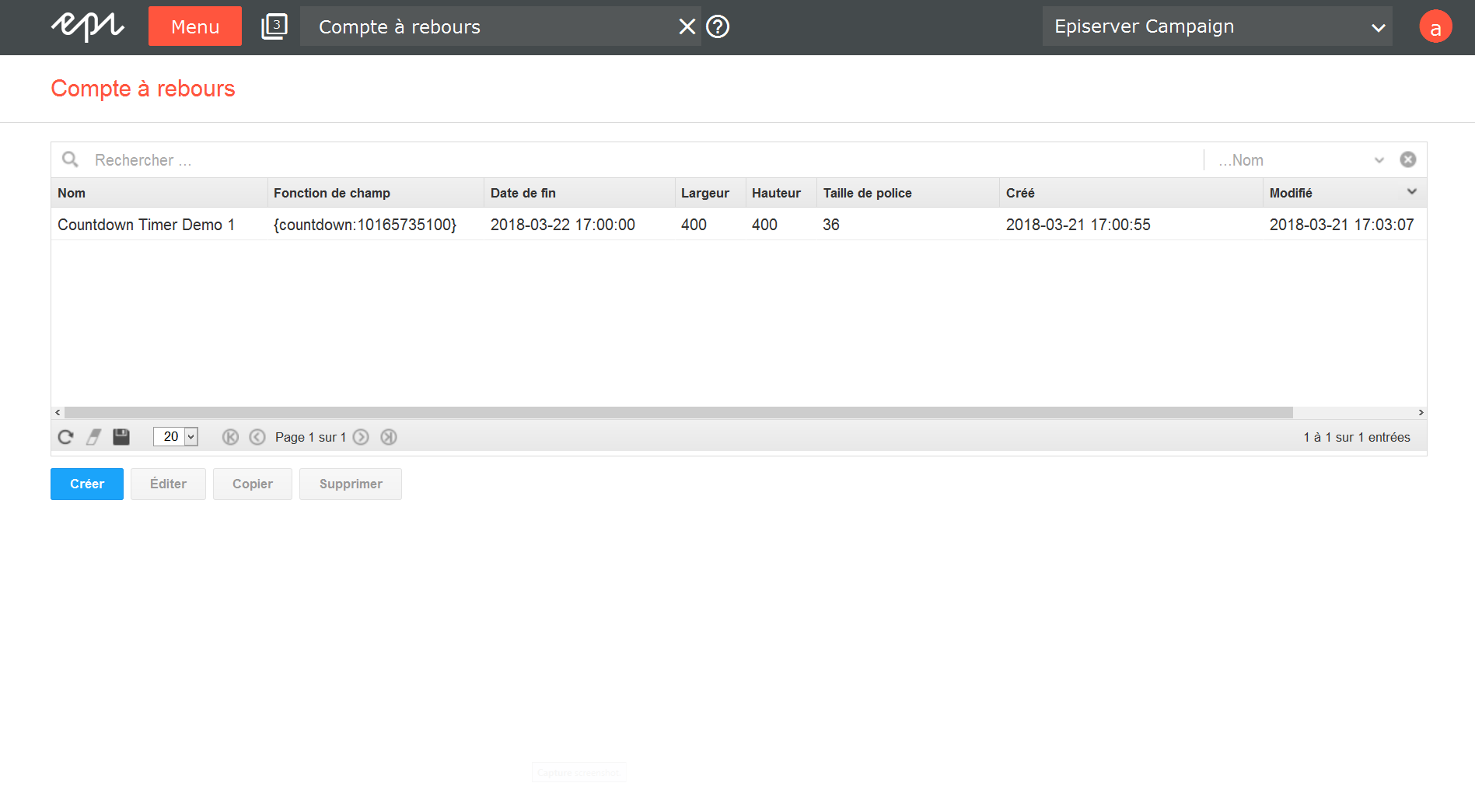Sort by the Nom column header
1475x790 pixels.
click(x=159, y=193)
